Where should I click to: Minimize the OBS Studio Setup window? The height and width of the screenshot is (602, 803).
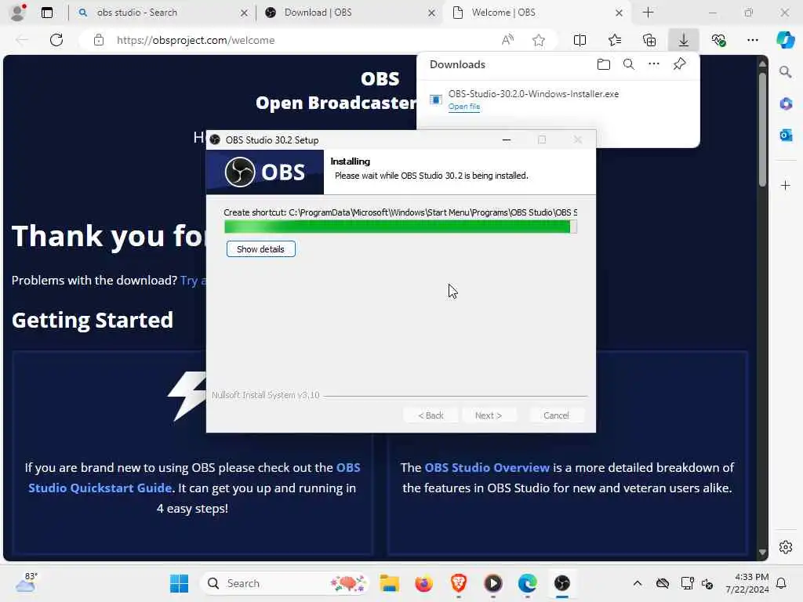[x=507, y=140]
